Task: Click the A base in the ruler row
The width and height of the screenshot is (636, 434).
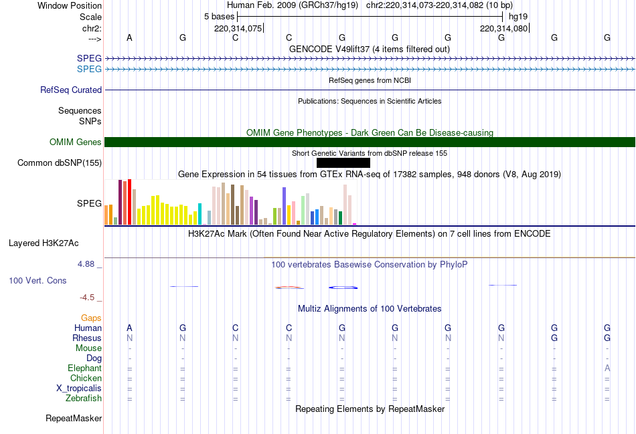Action: pos(129,37)
